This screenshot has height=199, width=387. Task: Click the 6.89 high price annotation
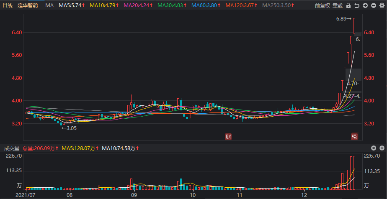click(344, 19)
